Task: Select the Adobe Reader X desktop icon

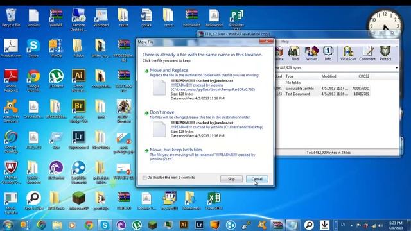Action: pos(11,80)
